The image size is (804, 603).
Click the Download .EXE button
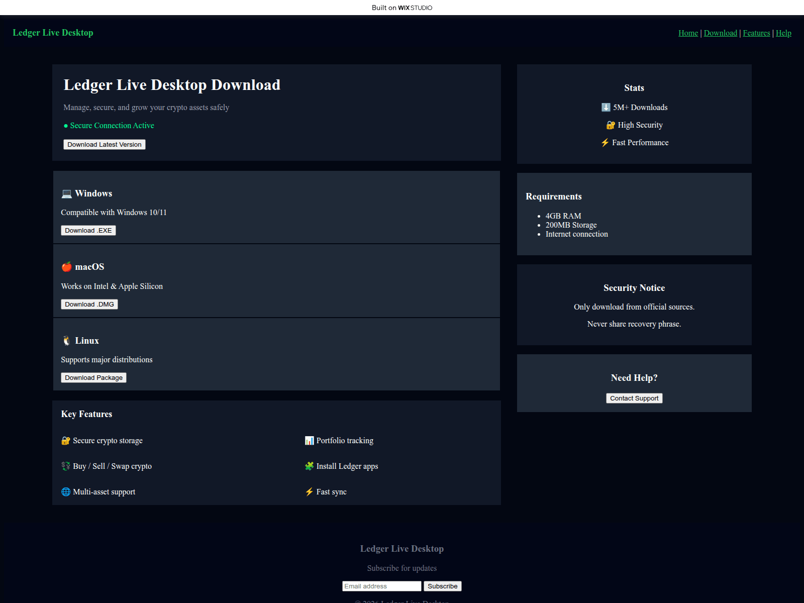[x=88, y=231]
